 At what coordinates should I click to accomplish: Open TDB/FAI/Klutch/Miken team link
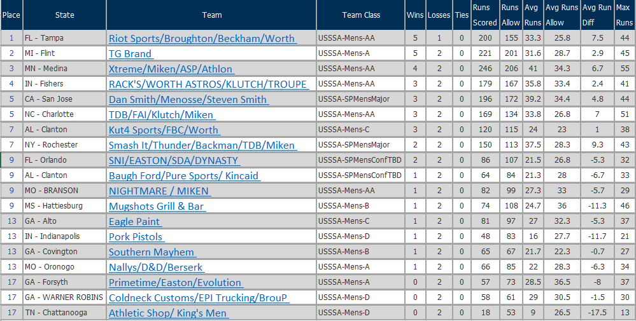coord(162,114)
